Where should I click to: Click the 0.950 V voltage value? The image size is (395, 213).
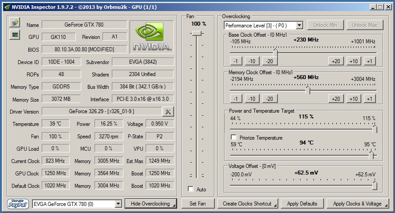pos(160,123)
